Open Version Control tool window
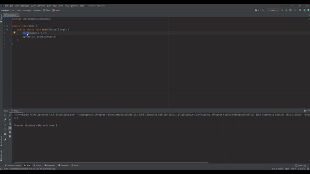This screenshot has height=174, width=310. (x=13, y=165)
